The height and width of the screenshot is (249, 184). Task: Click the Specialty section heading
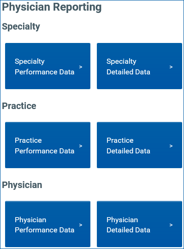click(21, 27)
